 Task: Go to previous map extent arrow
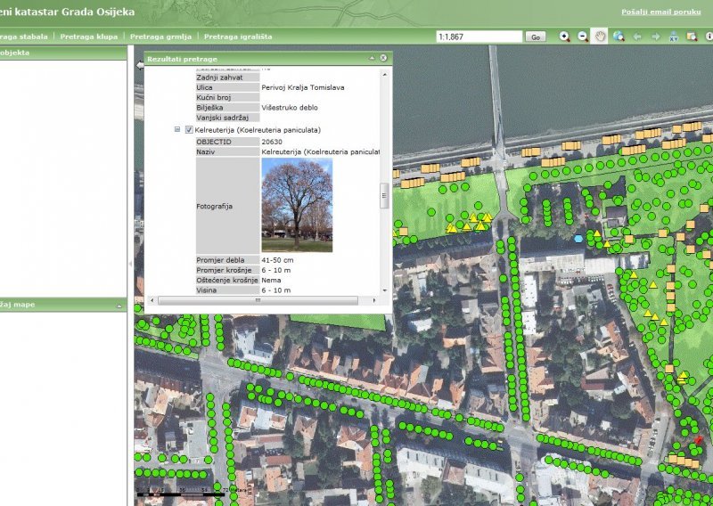click(637, 37)
